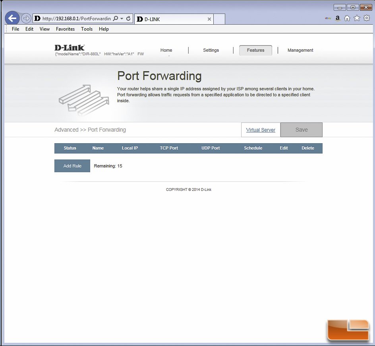Viewport: 375px width, 346px height.
Task: Click the Add Rule button
Action: 72,166
